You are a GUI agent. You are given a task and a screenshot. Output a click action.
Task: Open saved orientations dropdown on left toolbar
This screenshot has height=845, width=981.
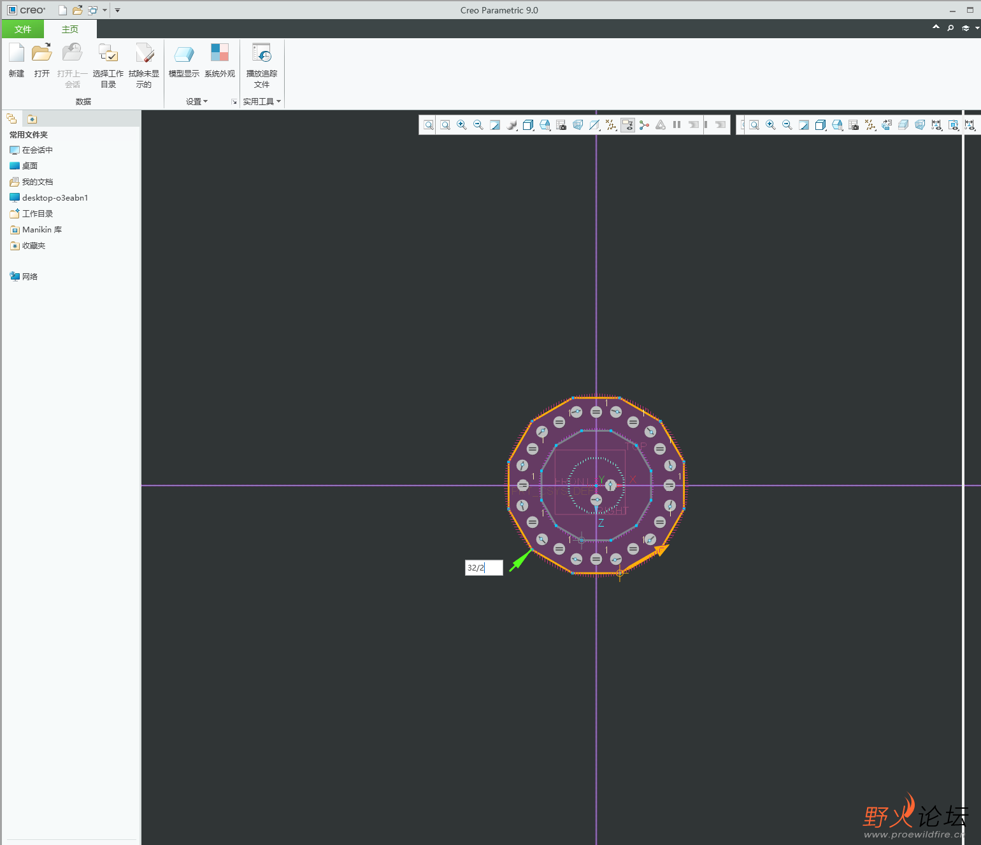tap(545, 125)
